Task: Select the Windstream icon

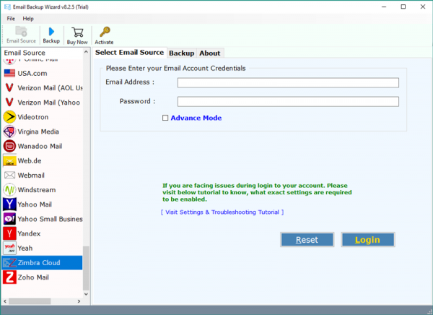Action: [x=9, y=190]
